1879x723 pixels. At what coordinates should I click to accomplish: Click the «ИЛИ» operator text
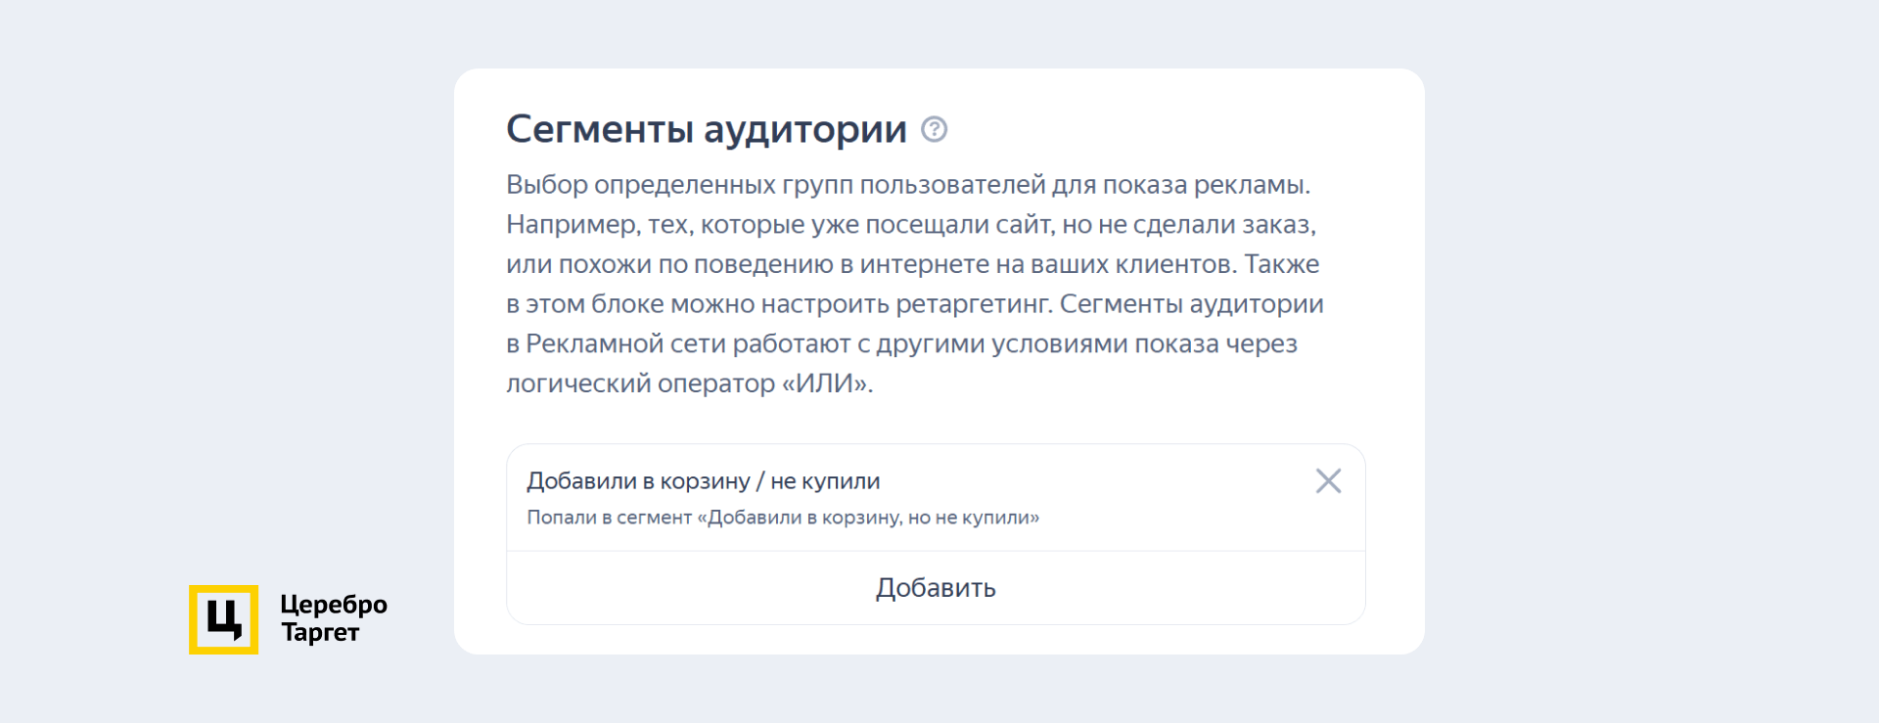[x=825, y=384]
